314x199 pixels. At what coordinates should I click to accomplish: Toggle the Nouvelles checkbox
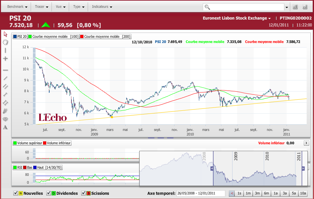coord(16,193)
